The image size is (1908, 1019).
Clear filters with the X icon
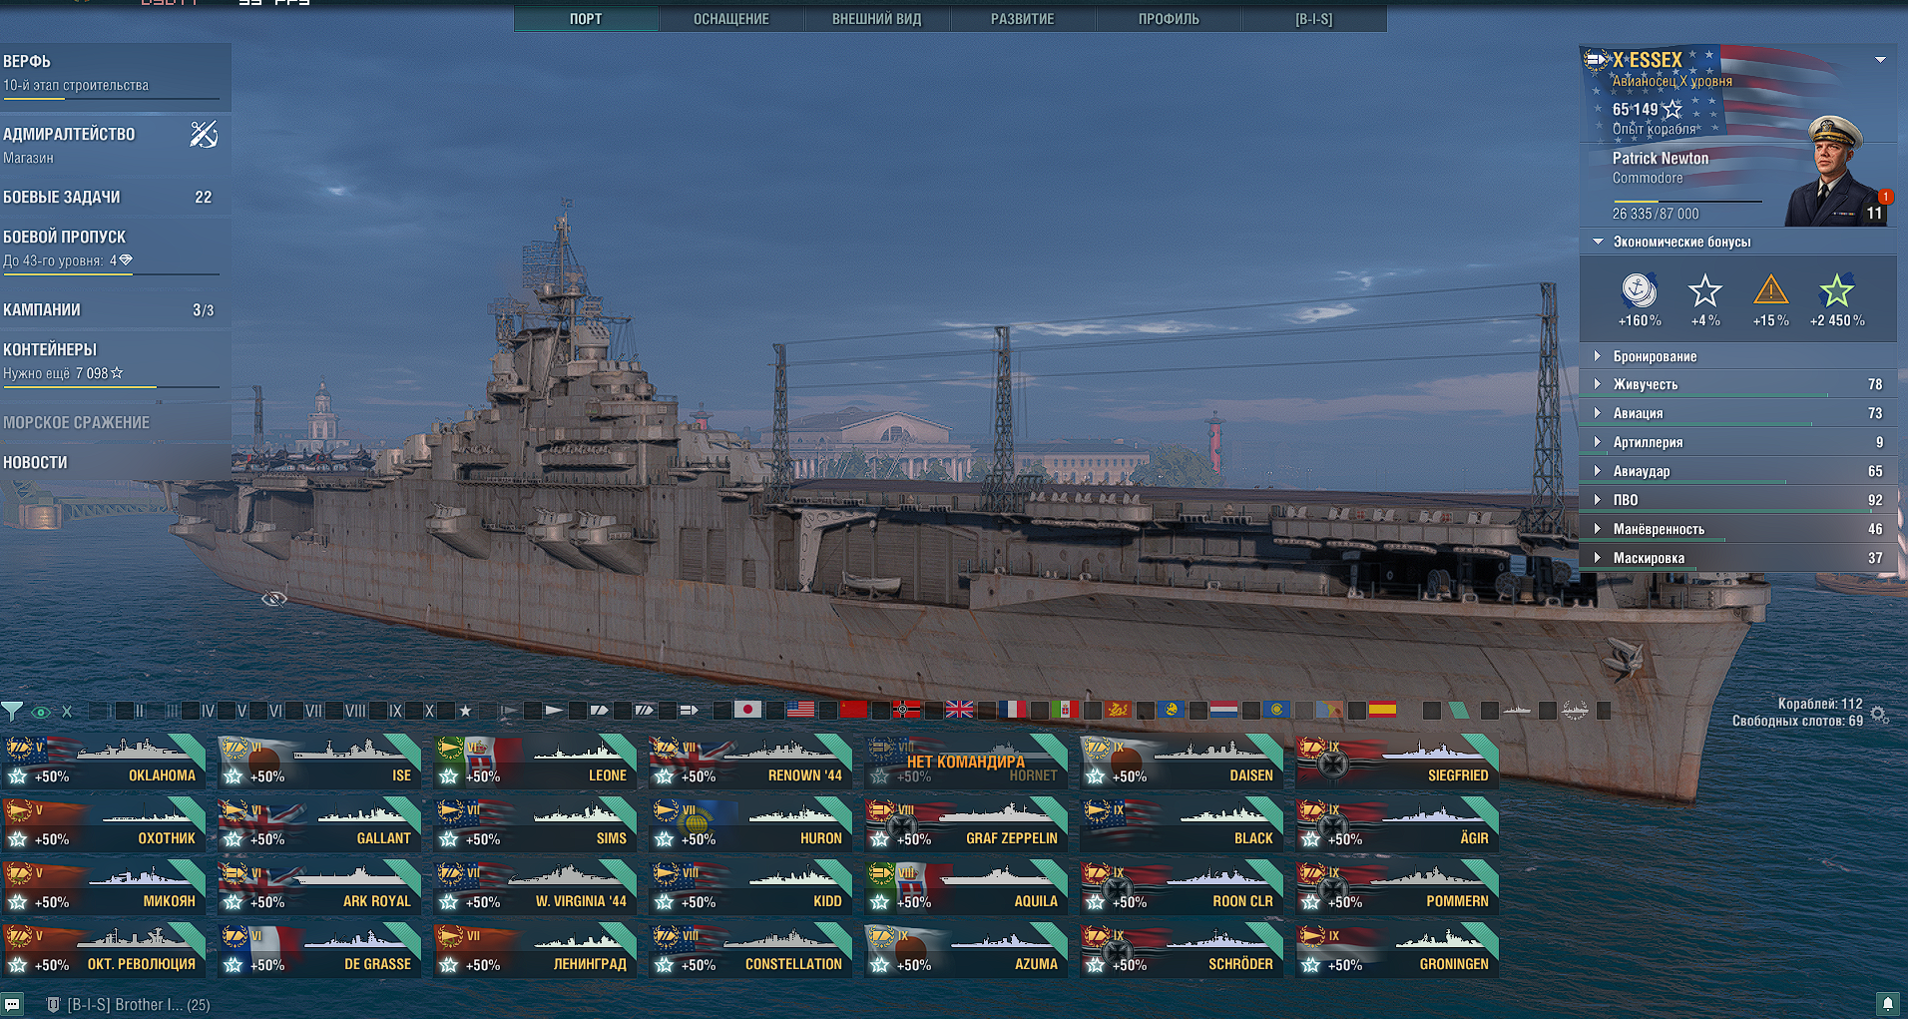(67, 712)
